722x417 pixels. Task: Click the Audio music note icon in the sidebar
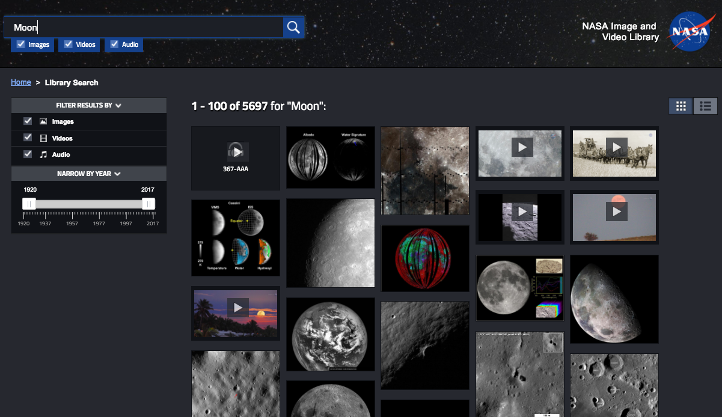[42, 154]
